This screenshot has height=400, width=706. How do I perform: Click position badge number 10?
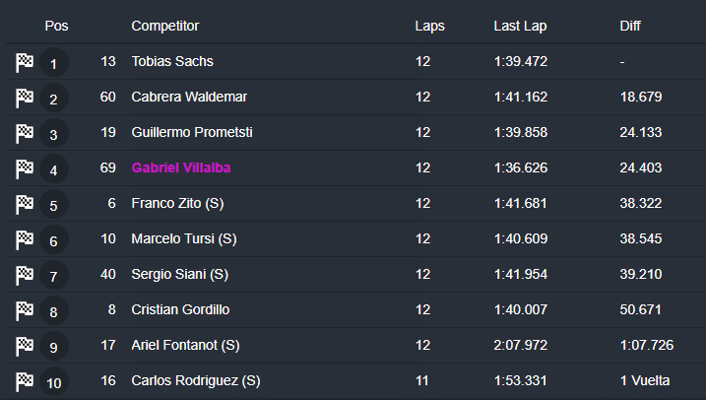click(x=54, y=382)
